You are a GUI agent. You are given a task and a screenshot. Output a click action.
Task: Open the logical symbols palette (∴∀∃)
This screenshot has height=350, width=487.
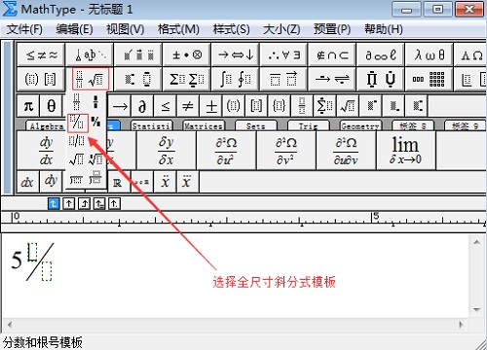(x=283, y=54)
